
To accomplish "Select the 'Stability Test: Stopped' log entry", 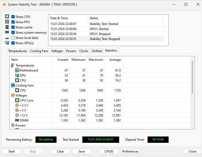I will coord(106,39).
